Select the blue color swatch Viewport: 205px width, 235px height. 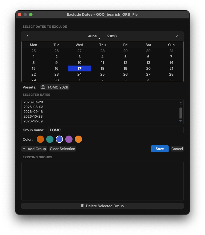pyautogui.click(x=59, y=139)
